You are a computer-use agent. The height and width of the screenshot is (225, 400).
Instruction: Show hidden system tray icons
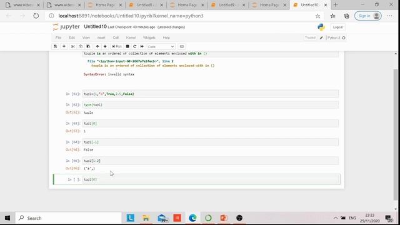(x=336, y=218)
